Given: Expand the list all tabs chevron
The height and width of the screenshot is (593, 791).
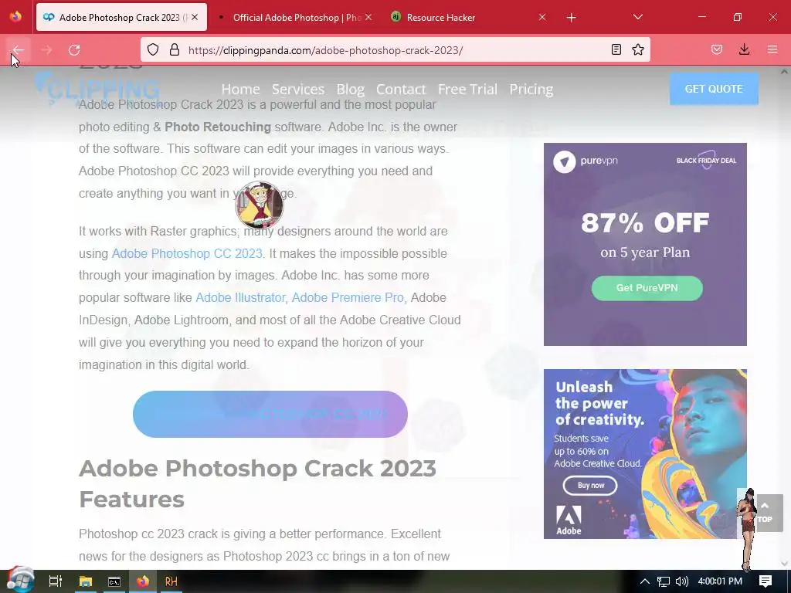Looking at the screenshot, I should click(637, 17).
